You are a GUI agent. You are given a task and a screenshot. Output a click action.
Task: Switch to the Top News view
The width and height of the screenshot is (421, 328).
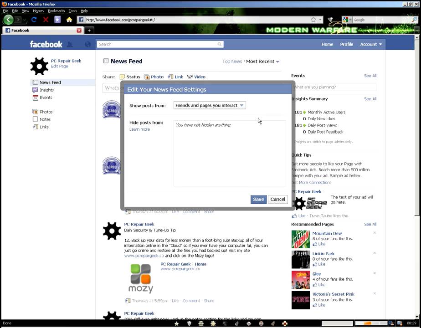point(232,61)
